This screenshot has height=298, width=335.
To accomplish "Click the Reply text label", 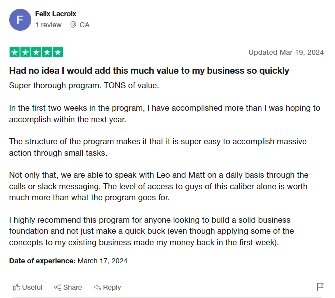I will coord(112,287).
